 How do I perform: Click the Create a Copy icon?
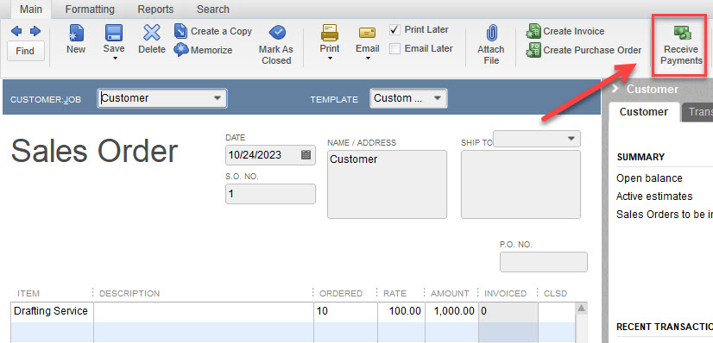(x=181, y=31)
